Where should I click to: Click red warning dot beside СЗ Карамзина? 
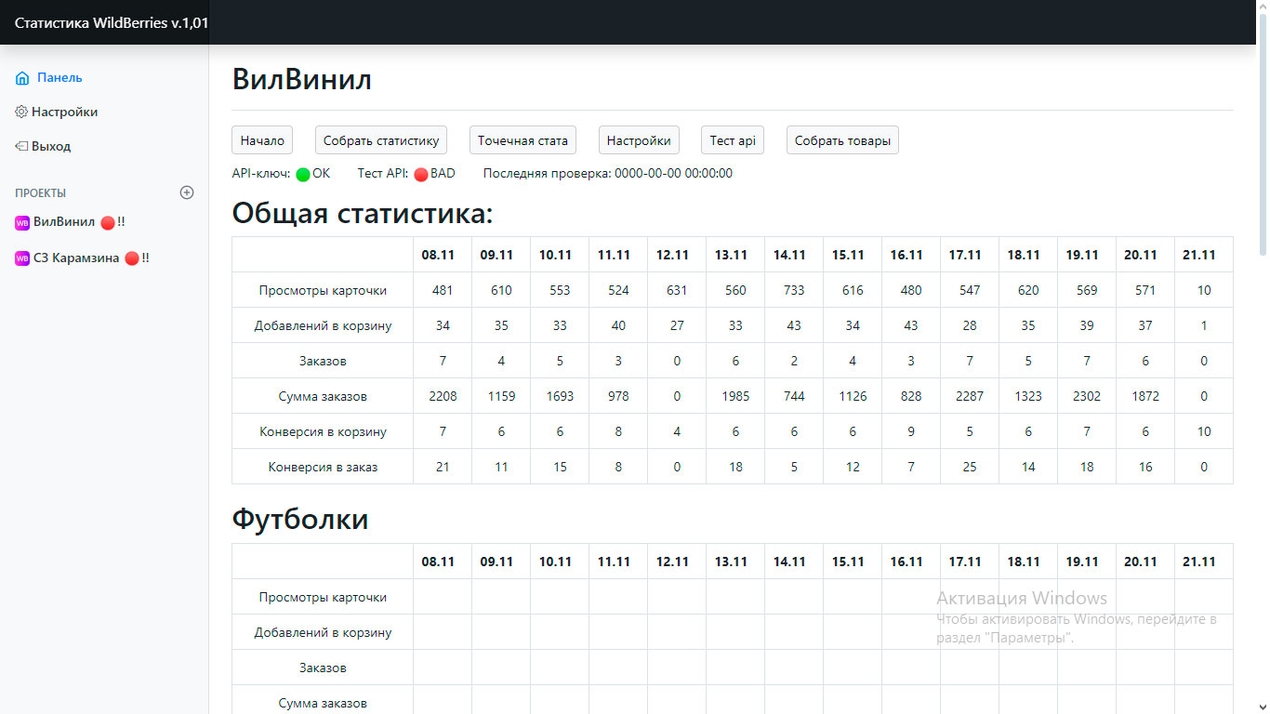(131, 258)
